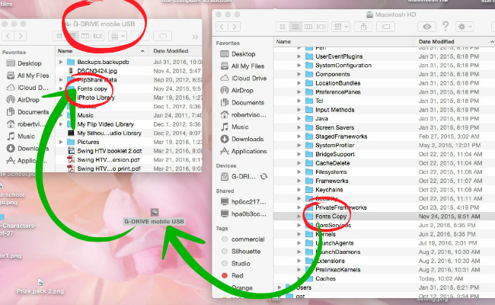Switch G-DRIVE window to cover flow view

click(98, 36)
